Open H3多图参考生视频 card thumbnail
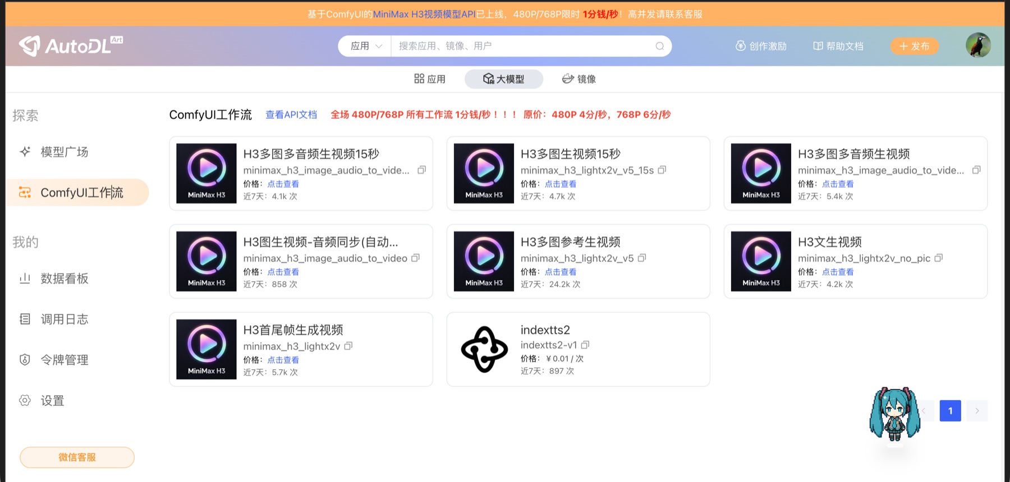 (484, 261)
